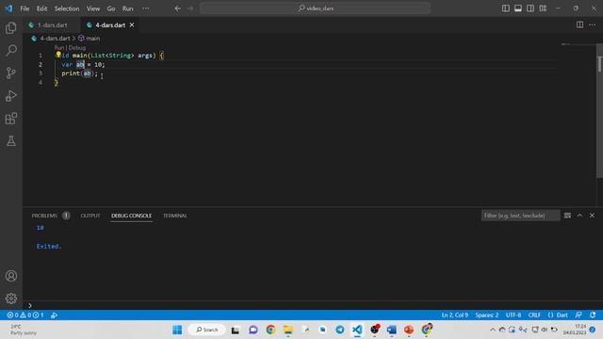The height and width of the screenshot is (339, 603).
Task: Open Google Chrome from the taskbar
Action: click(270, 330)
